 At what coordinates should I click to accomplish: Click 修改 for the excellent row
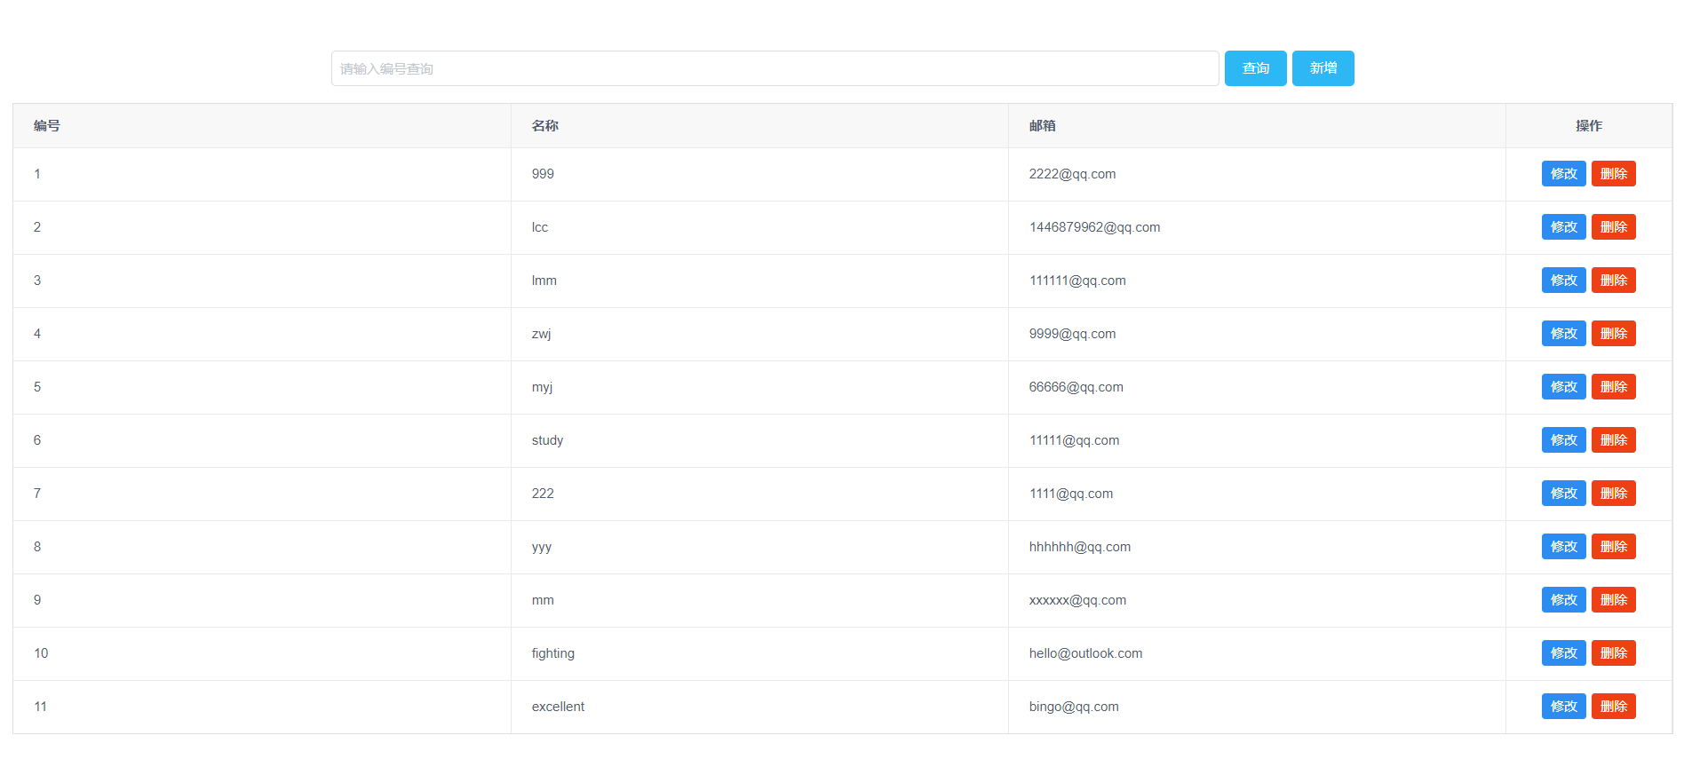click(1563, 707)
